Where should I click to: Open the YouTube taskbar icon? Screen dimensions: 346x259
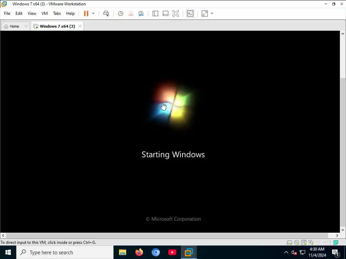point(172,252)
